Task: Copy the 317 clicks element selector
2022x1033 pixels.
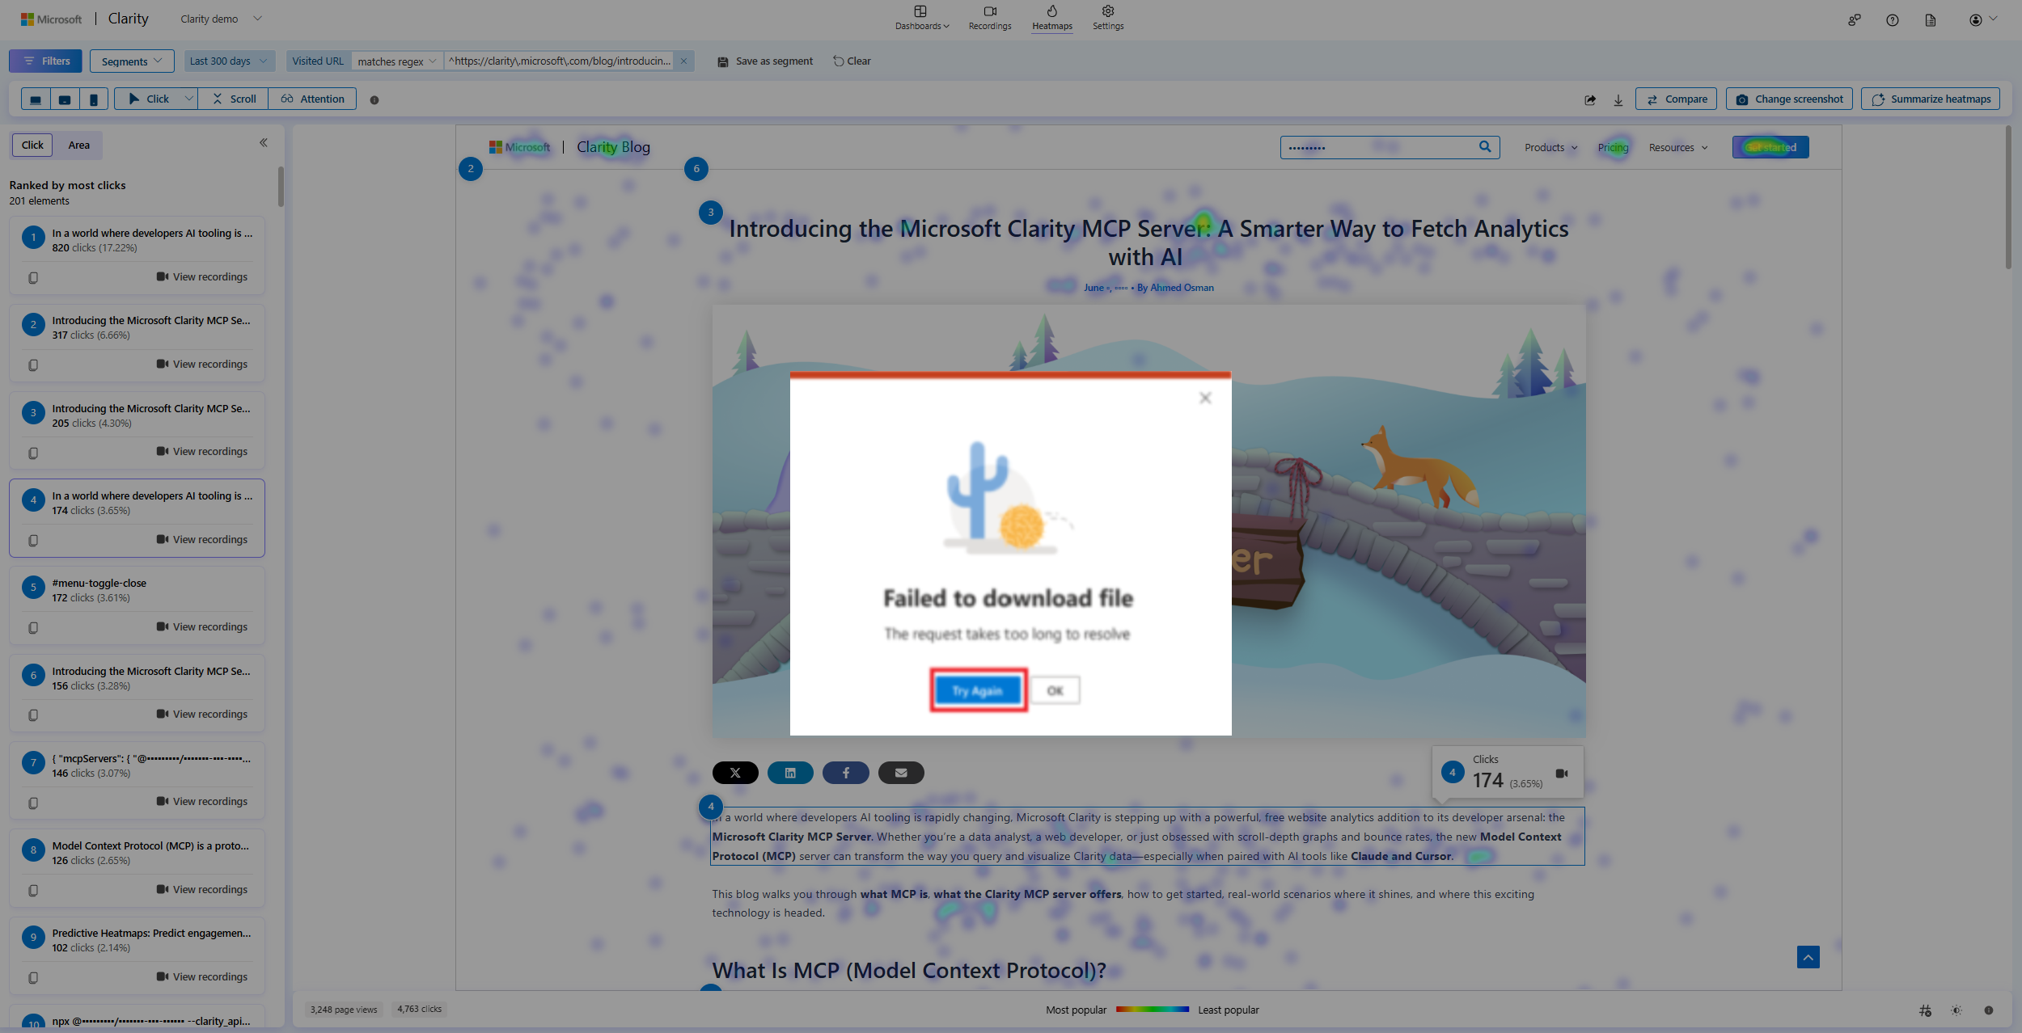Action: tap(33, 365)
